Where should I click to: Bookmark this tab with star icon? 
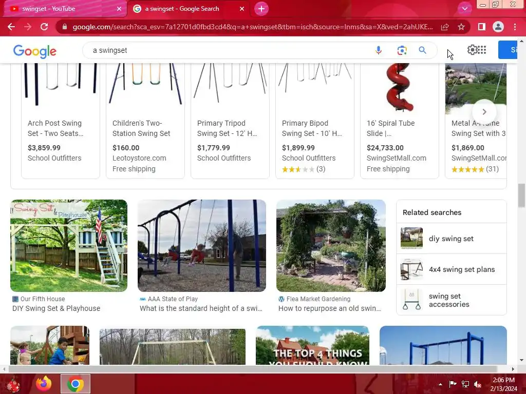461,27
